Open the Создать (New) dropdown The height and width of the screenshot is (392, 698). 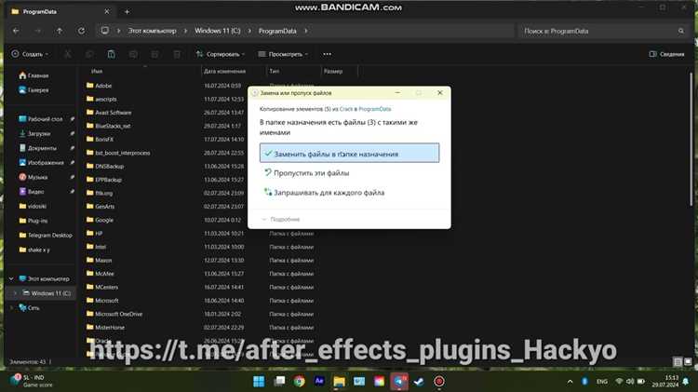pyautogui.click(x=30, y=54)
